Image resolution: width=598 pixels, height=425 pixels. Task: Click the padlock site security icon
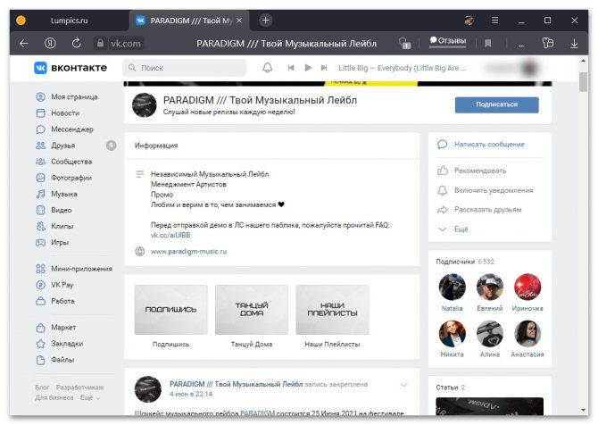[100, 43]
